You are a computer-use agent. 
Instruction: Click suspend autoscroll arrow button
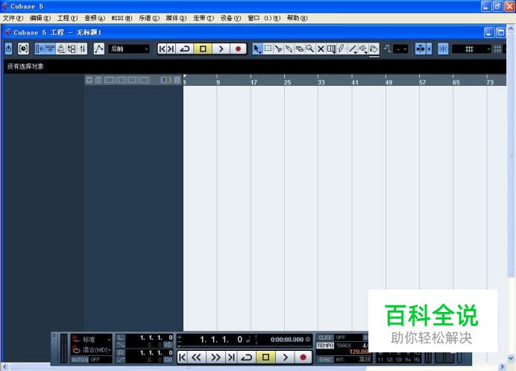(x=429, y=49)
